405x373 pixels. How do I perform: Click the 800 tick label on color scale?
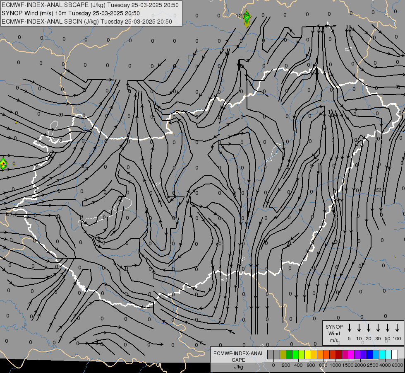(323, 365)
